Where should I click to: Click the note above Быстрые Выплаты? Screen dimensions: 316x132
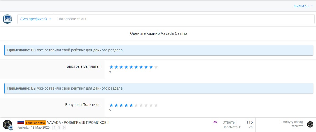[159, 50]
